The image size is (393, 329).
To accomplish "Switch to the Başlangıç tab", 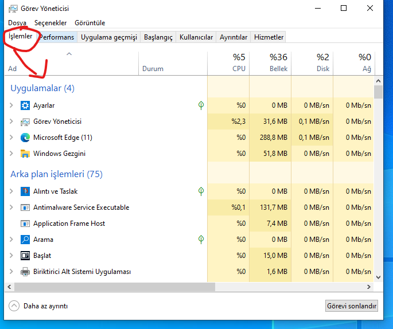I will [158, 37].
